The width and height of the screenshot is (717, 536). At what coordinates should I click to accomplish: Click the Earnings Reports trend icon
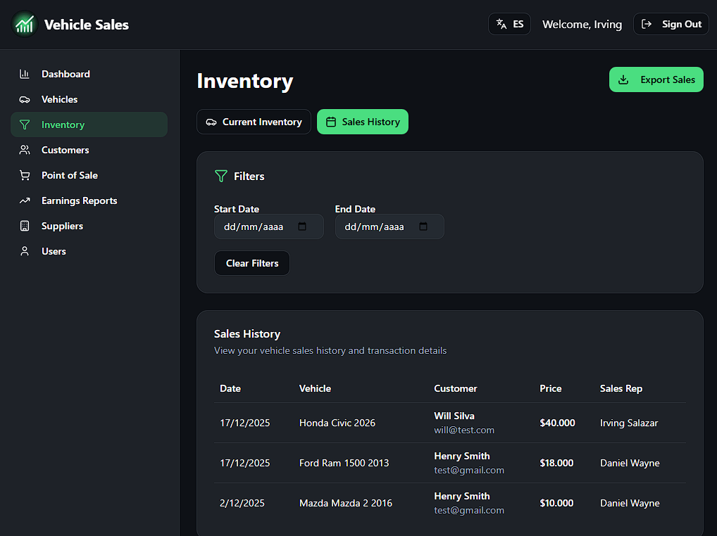pyautogui.click(x=25, y=201)
